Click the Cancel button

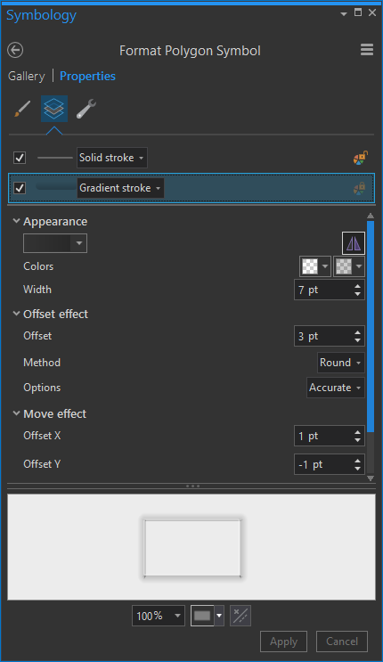342,642
